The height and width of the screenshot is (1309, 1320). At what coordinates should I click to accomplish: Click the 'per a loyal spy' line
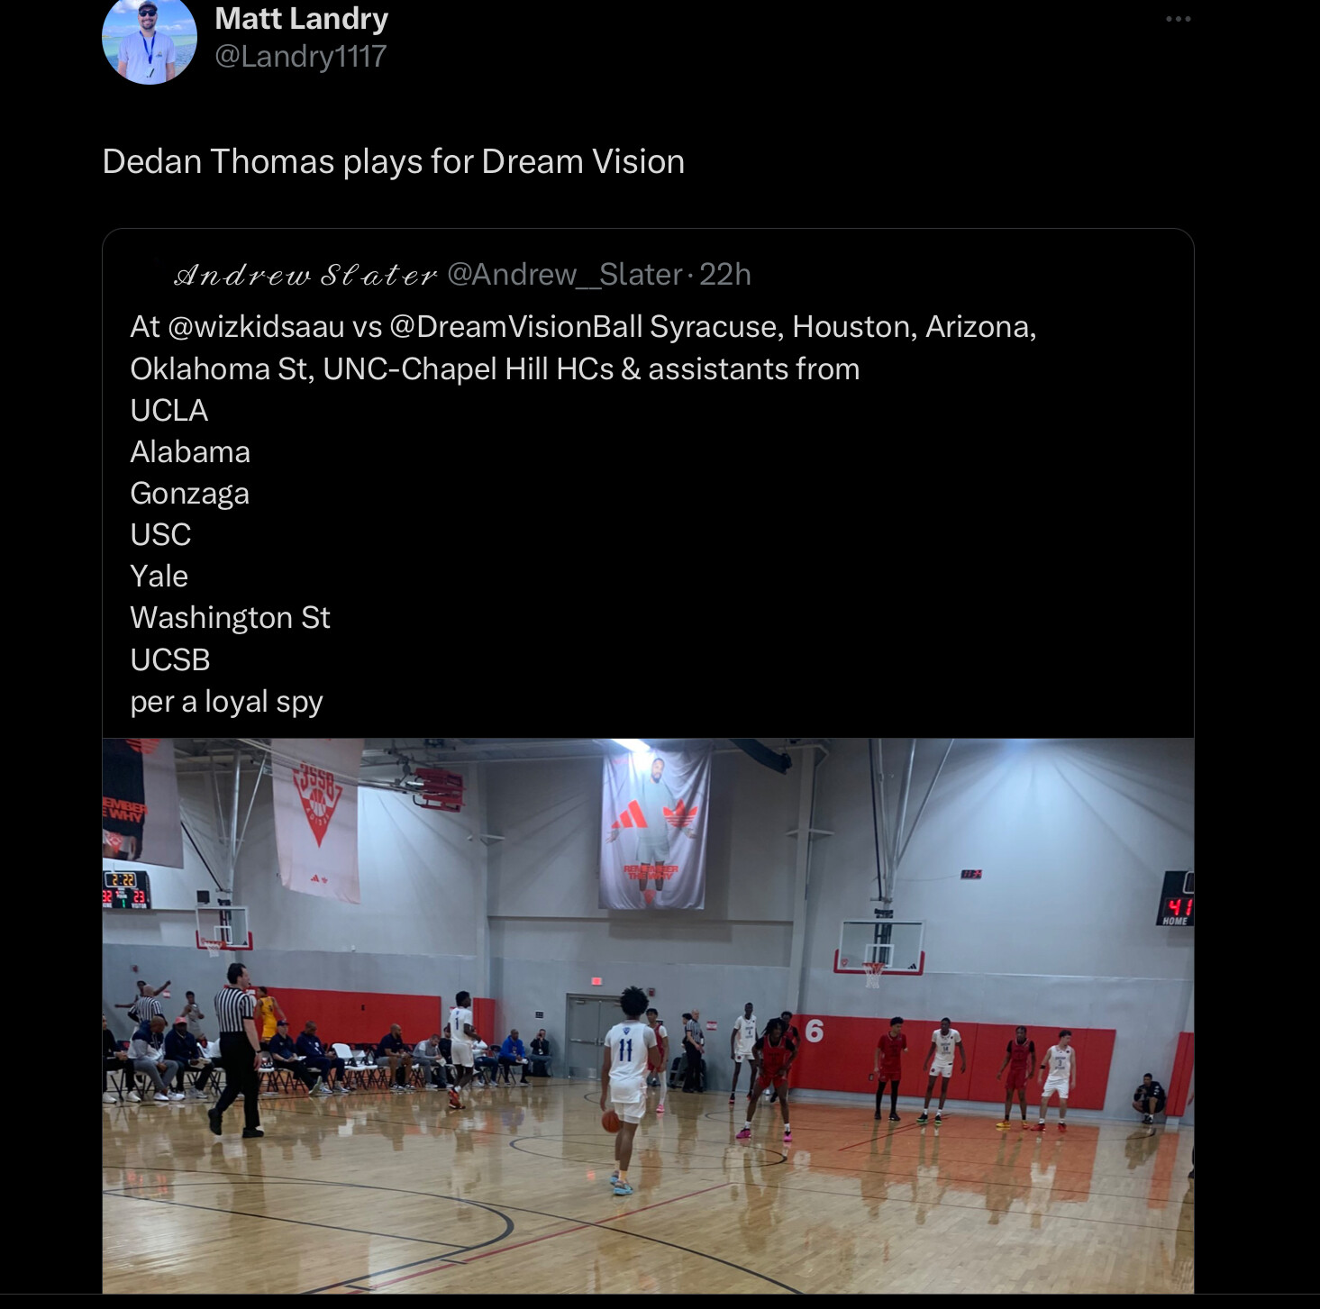[226, 701]
